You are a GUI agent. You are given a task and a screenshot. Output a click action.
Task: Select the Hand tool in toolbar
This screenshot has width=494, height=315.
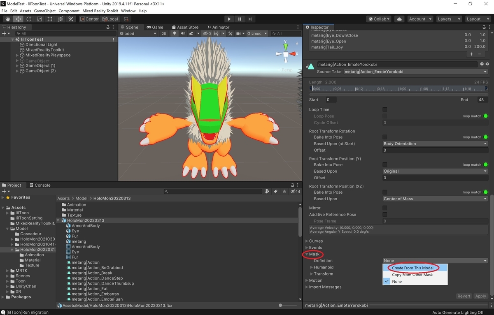[8, 19]
